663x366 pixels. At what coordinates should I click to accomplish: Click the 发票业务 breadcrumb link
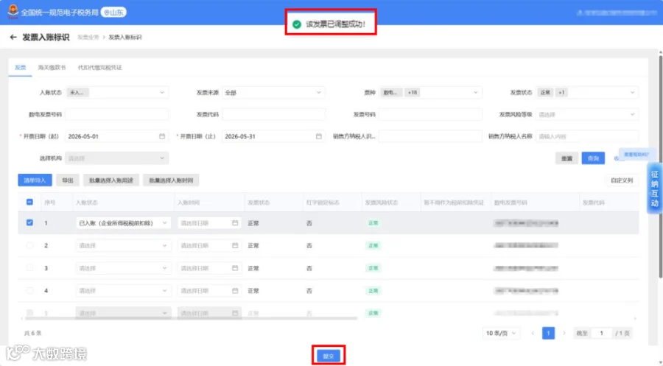click(x=88, y=38)
